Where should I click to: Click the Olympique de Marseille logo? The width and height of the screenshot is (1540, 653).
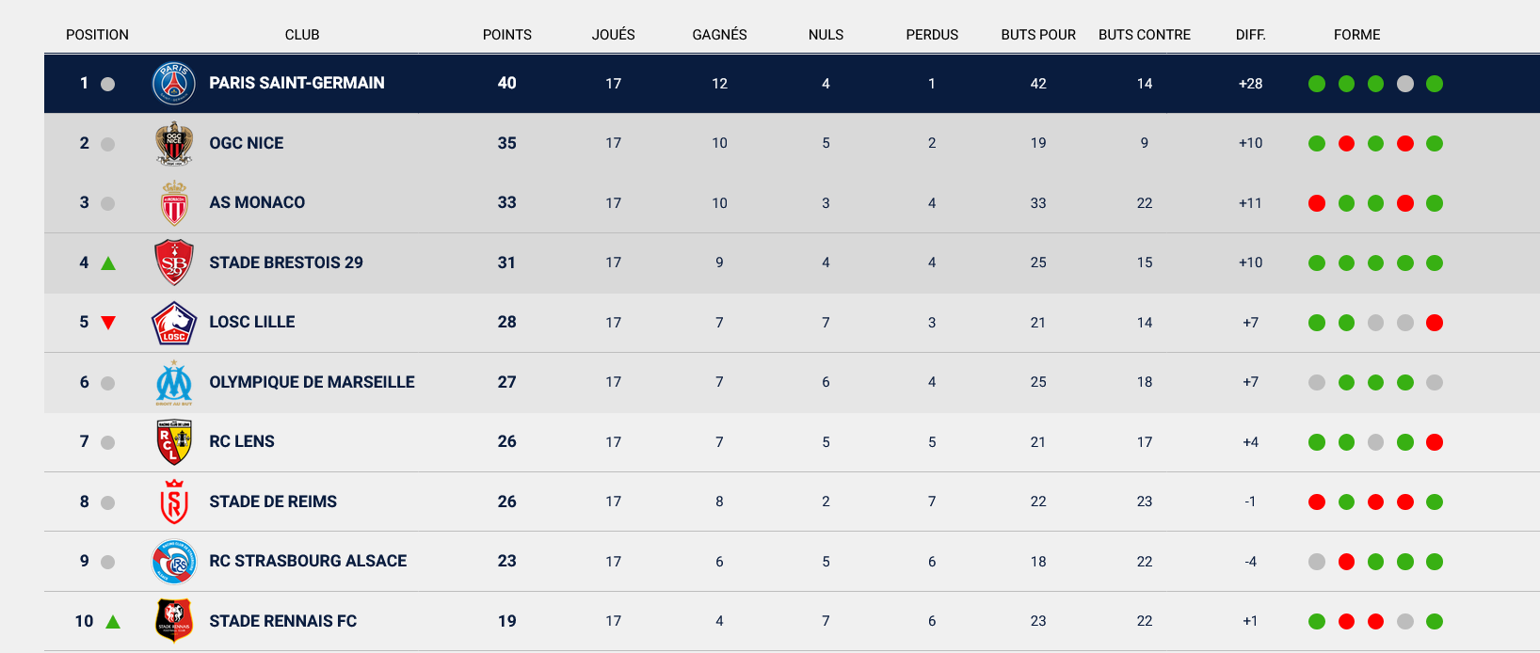[x=174, y=382]
